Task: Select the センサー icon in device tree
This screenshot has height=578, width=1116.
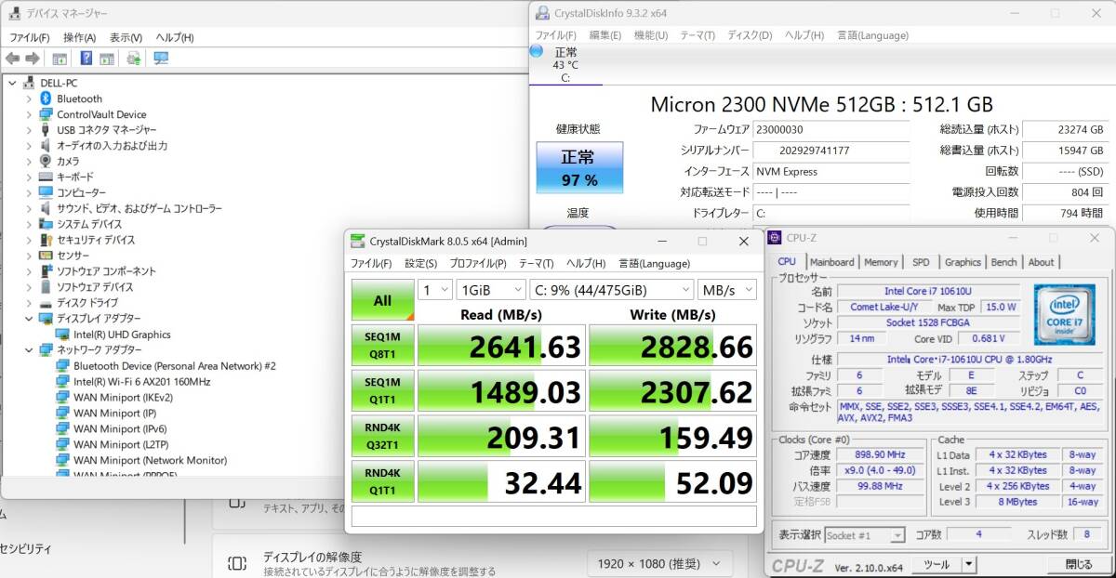Action: (46, 256)
